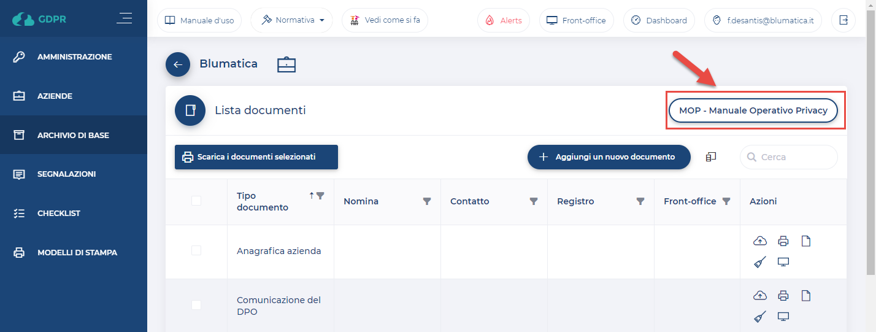The image size is (876, 332).
Task: Check the Comunicazione del DPO row checkbox
Action: 196,305
